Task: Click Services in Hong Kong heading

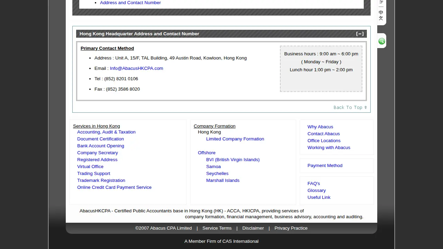Action: click(x=97, y=126)
